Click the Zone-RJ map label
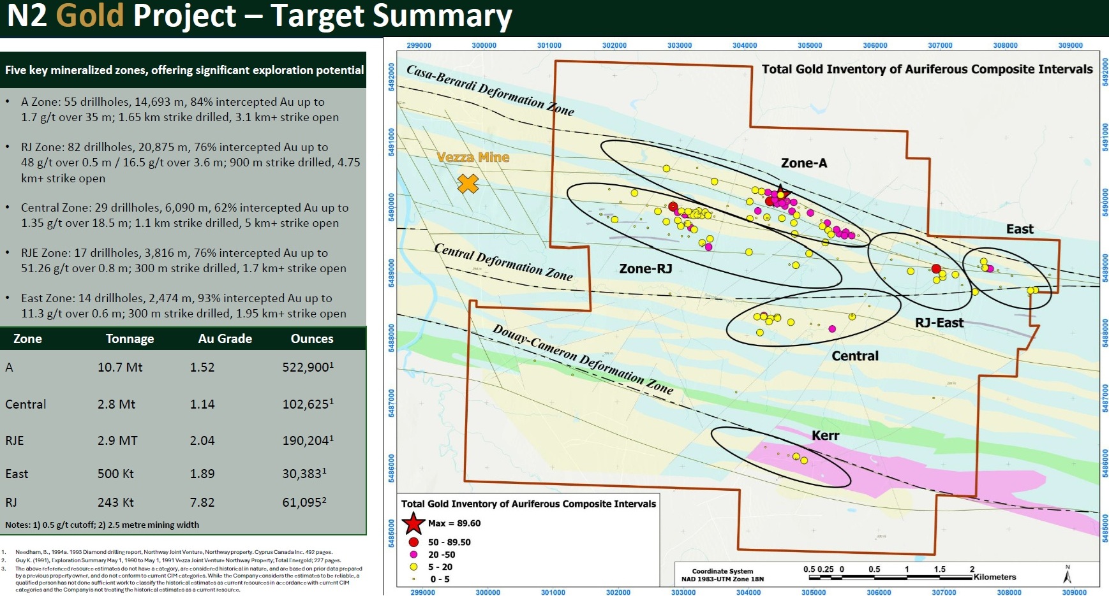The height and width of the screenshot is (596, 1109). tap(645, 269)
